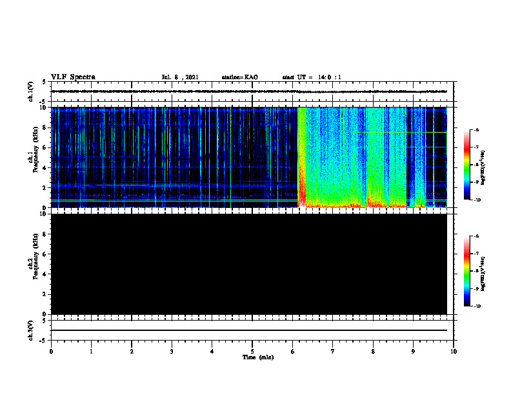The image size is (511, 394).
Task: Click the black ch.2 spectrogram panel
Action: pos(249,264)
